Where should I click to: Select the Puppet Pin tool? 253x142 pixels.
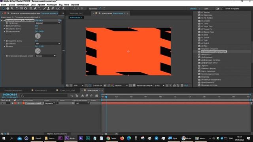[63, 9]
